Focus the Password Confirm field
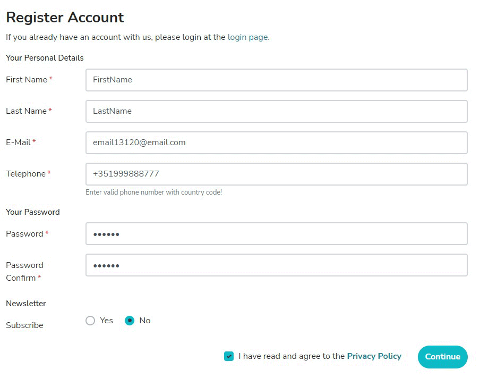Viewport: 480px width, 386px height. click(276, 265)
